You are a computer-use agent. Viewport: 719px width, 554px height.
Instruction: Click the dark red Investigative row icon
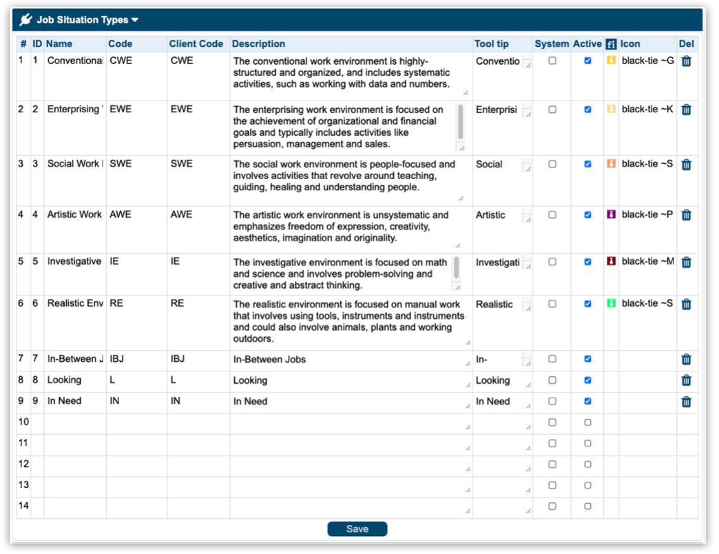tap(611, 262)
